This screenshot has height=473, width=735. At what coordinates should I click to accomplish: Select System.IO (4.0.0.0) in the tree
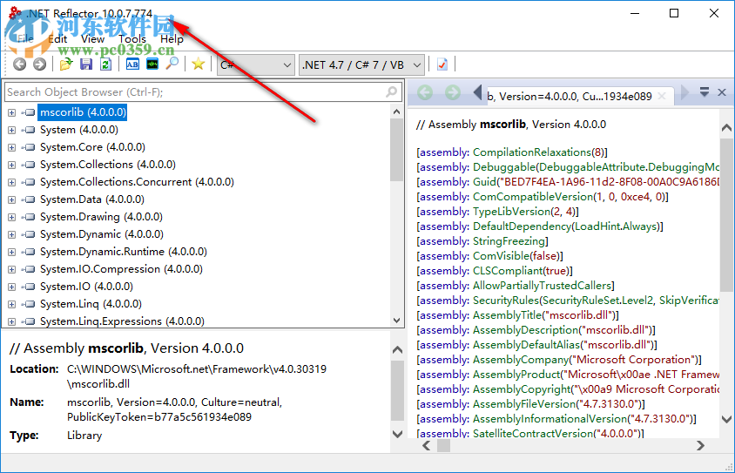86,287
